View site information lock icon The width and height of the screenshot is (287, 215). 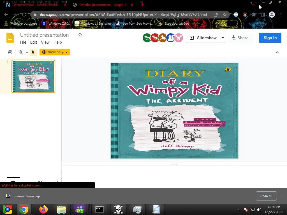pyautogui.click(x=35, y=15)
